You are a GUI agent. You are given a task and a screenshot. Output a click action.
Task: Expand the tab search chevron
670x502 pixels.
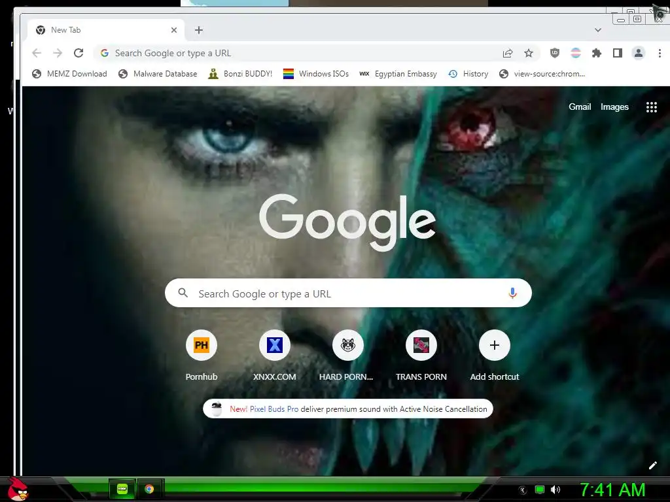[598, 30]
